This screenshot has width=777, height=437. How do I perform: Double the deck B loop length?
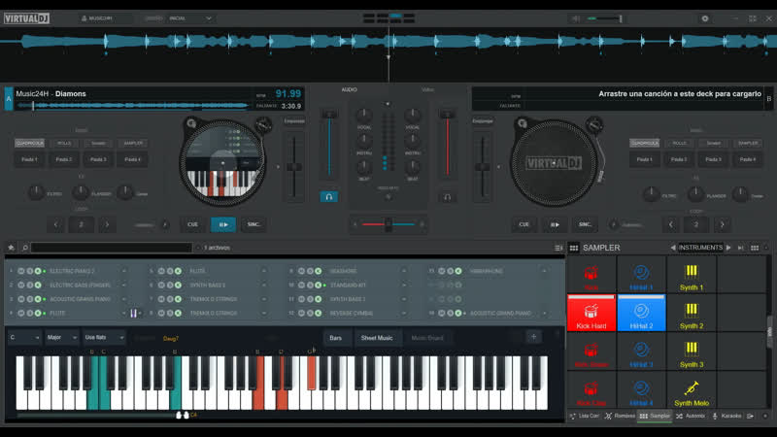[722, 224]
